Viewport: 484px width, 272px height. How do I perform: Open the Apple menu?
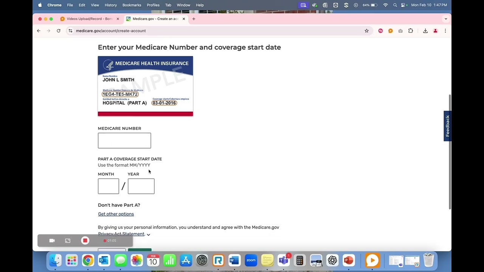coord(40,5)
